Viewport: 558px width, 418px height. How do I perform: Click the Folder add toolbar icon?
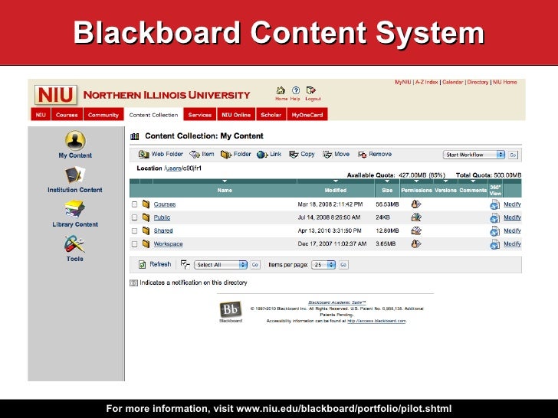(226, 155)
